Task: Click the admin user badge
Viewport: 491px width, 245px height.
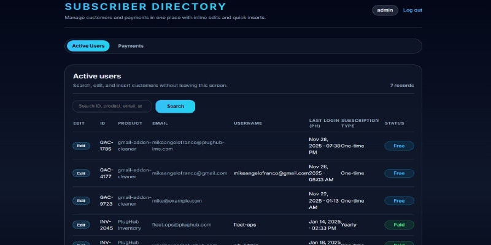Action: pyautogui.click(x=385, y=10)
